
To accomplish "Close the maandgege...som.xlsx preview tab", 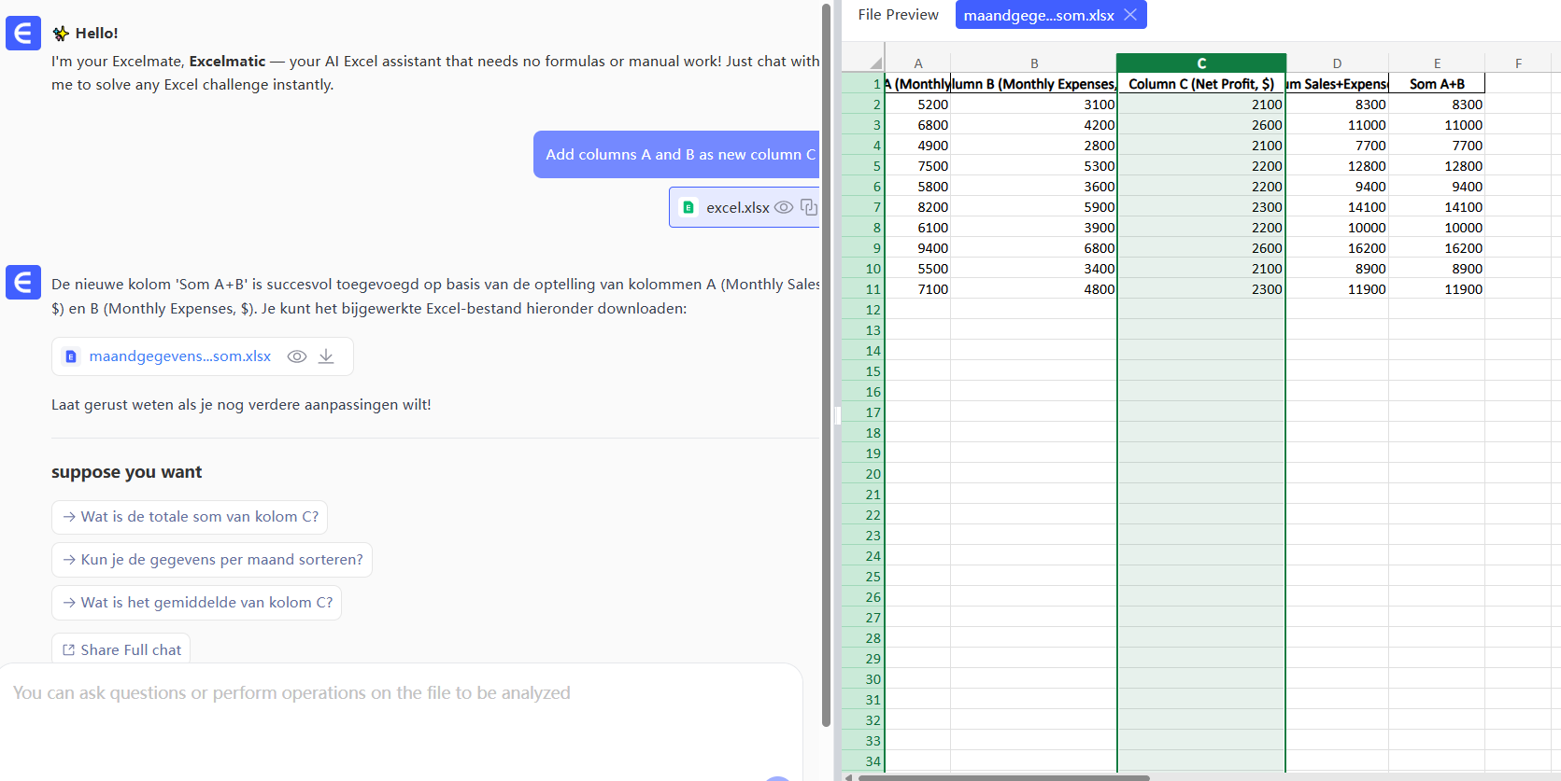I will (1130, 15).
